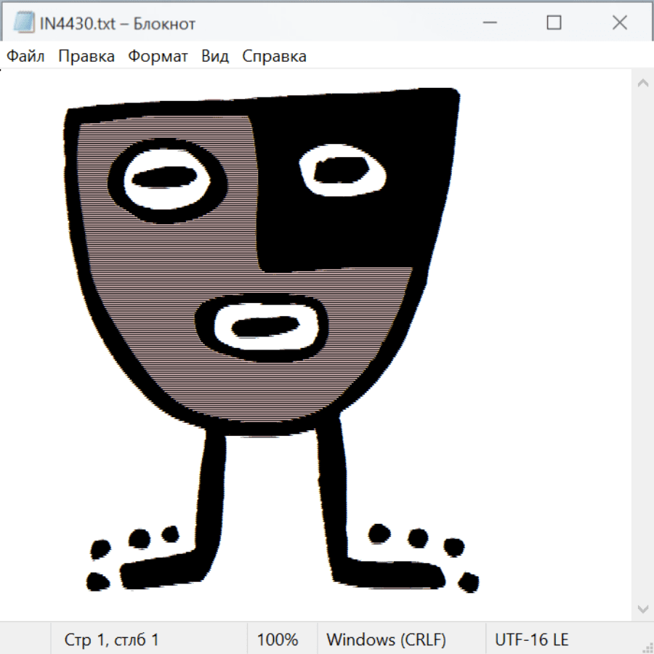654x654 pixels.
Task: Click the scroll down arrow
Action: (x=642, y=607)
